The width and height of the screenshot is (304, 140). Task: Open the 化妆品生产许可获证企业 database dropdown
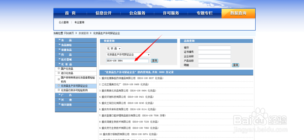pyautogui.click(x=128, y=55)
